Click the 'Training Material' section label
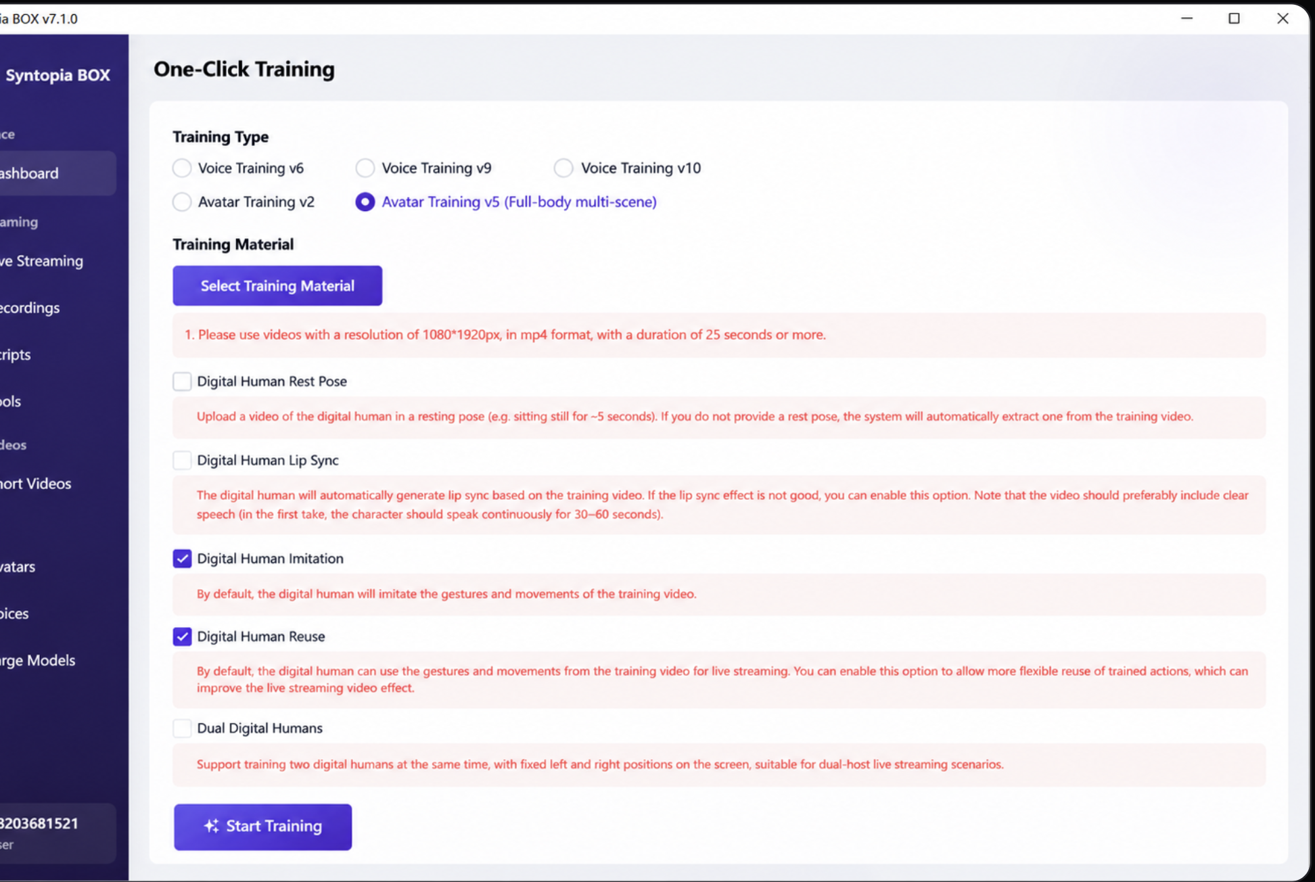The image size is (1315, 882). (x=233, y=244)
